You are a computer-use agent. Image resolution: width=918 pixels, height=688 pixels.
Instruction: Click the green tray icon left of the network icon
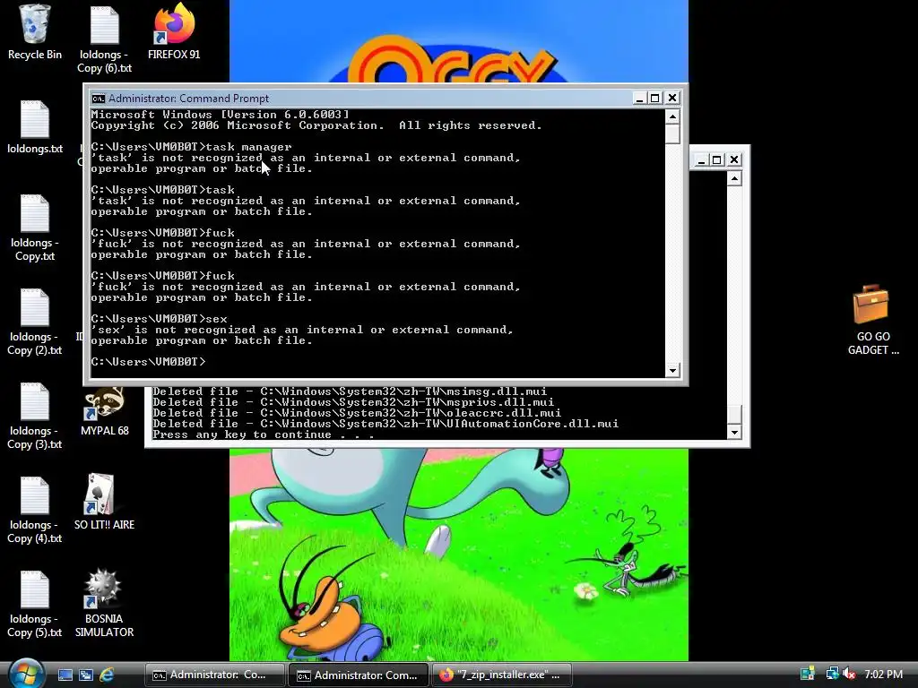[x=808, y=674]
